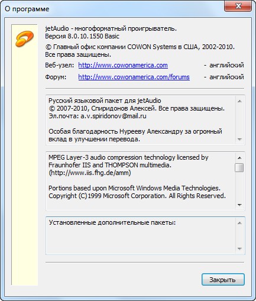This screenshot has width=256, height=301.
Task: Open the cowonamerica.com/forums link
Action: (x=134, y=77)
